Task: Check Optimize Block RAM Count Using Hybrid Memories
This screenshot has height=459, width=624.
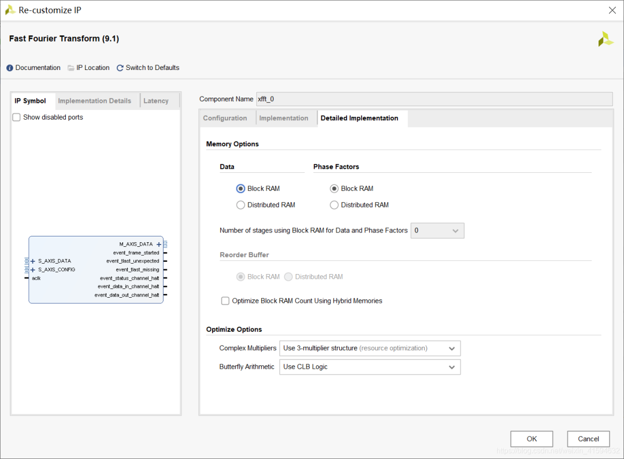Action: (x=225, y=301)
